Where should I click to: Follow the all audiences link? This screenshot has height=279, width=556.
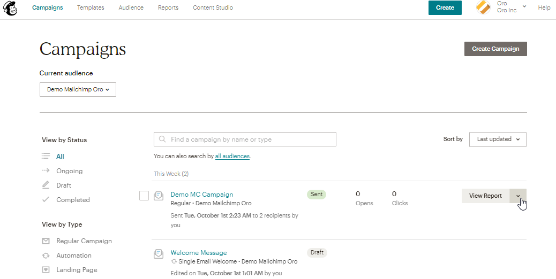(x=232, y=157)
